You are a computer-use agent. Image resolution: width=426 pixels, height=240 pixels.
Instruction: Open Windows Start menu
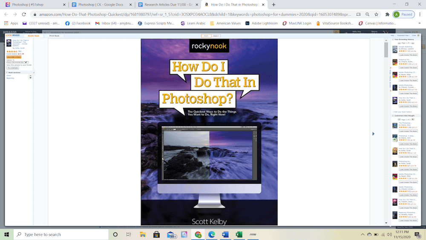coord(6,234)
